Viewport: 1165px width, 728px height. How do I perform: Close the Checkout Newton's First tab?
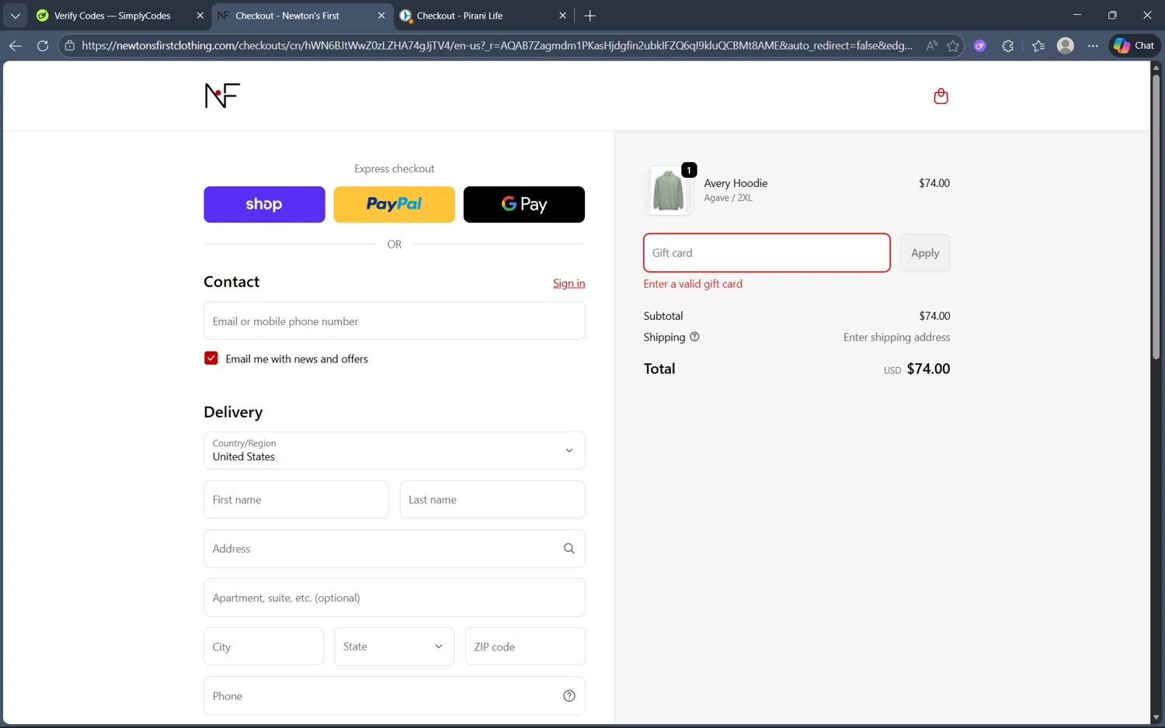pos(381,16)
